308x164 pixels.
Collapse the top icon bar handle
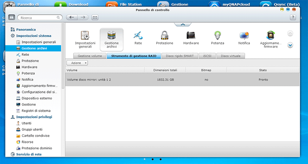[182, 24]
